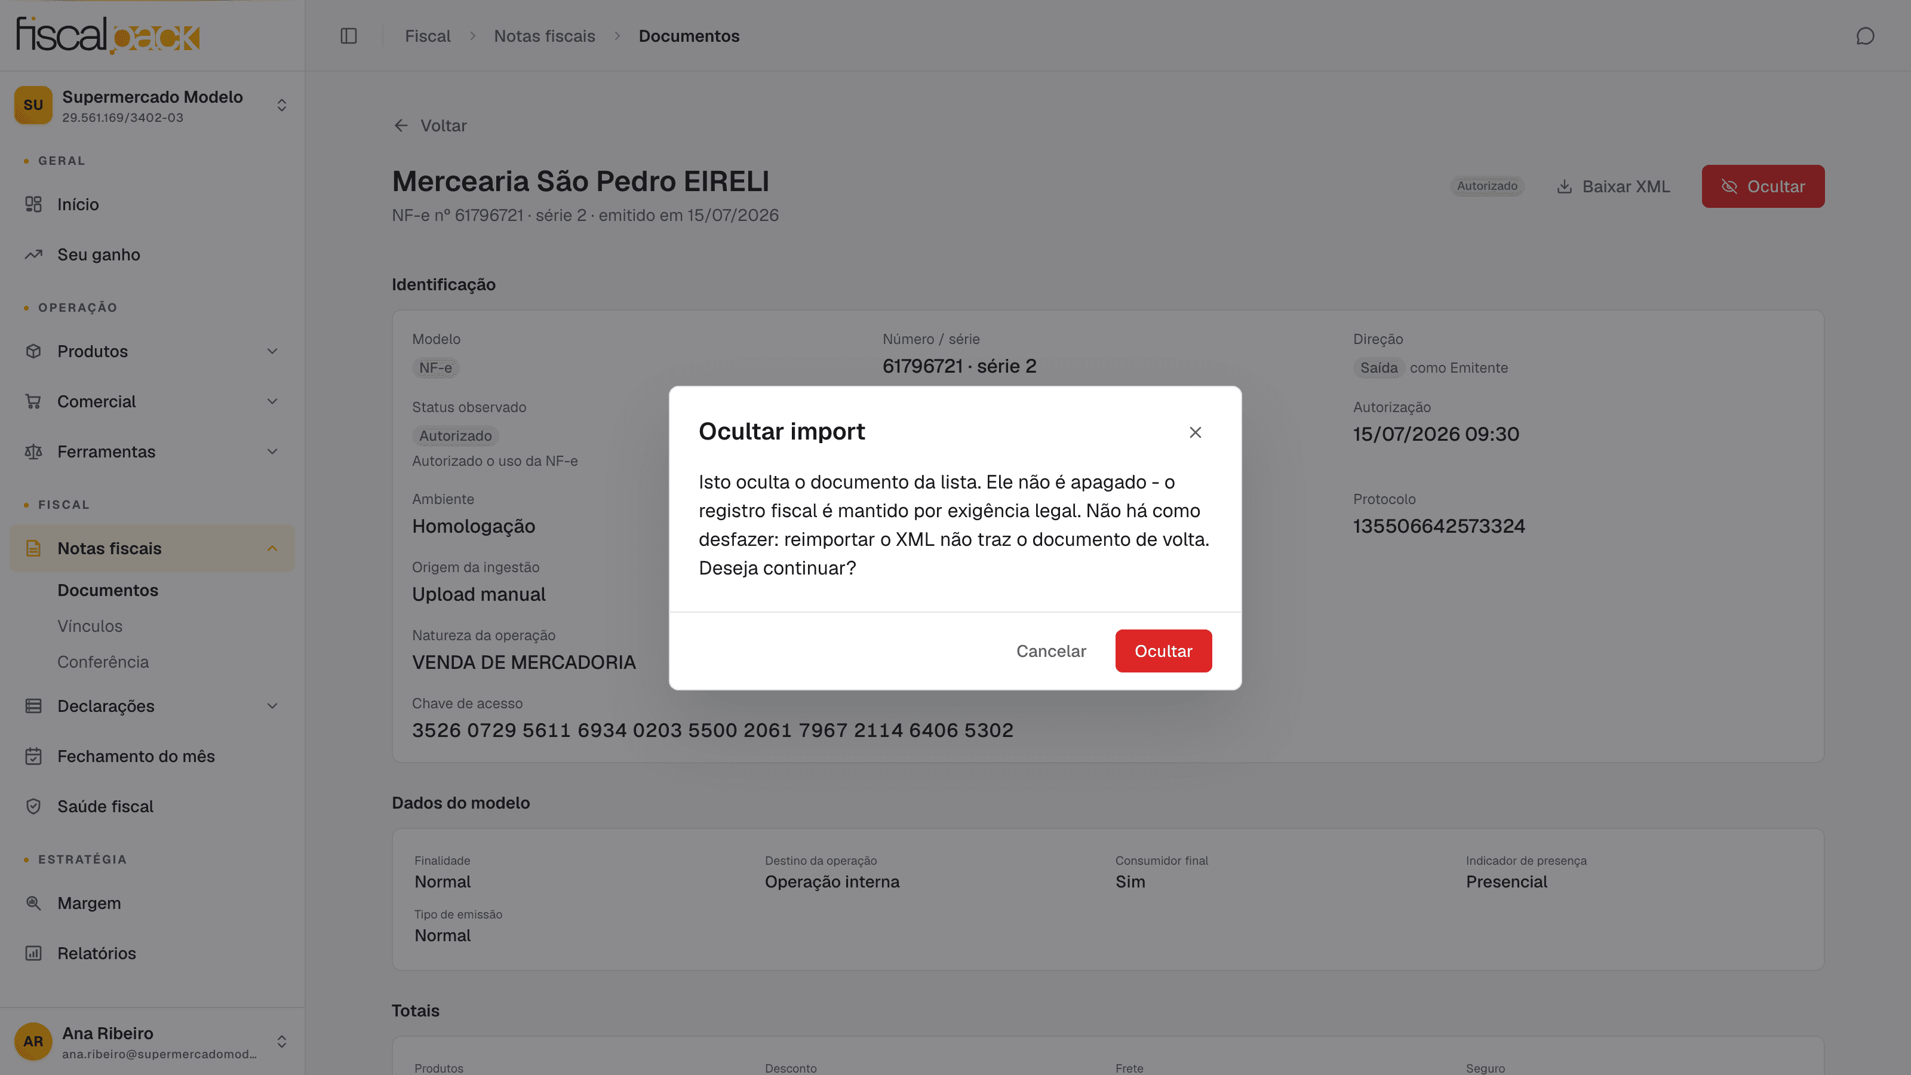Click the SU company avatar
The image size is (1911, 1075).
(33, 105)
